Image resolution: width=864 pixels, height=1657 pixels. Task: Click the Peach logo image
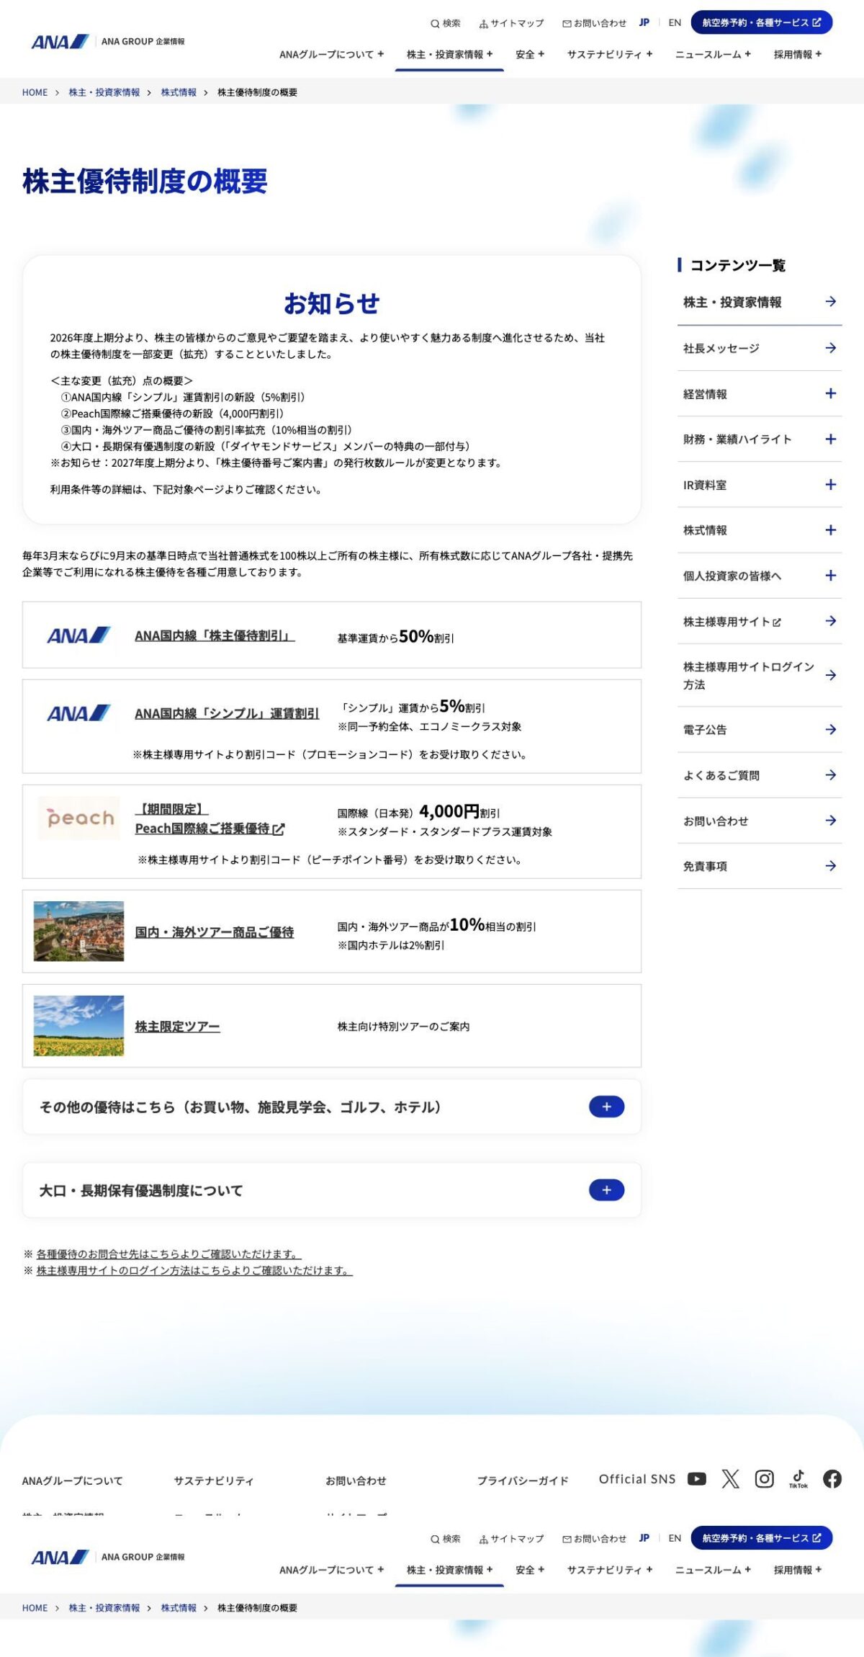(x=79, y=818)
